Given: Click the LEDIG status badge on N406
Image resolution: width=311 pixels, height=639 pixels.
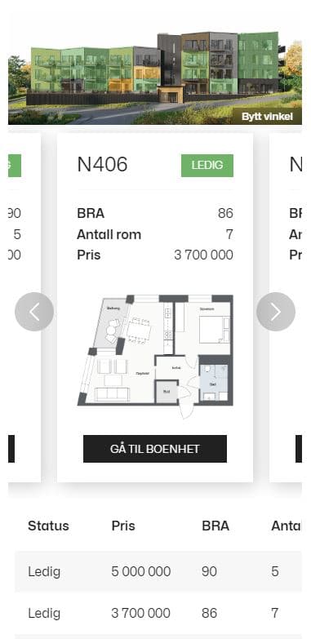Looking at the screenshot, I should (207, 166).
